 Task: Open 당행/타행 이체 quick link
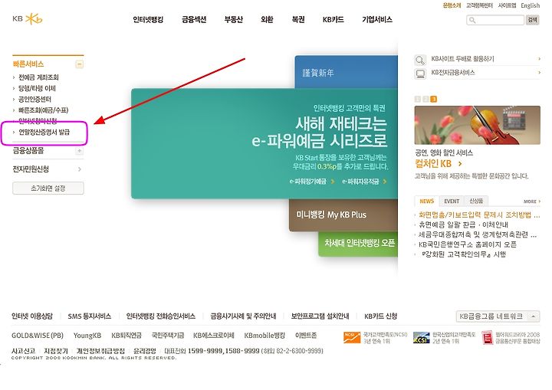(x=37, y=88)
